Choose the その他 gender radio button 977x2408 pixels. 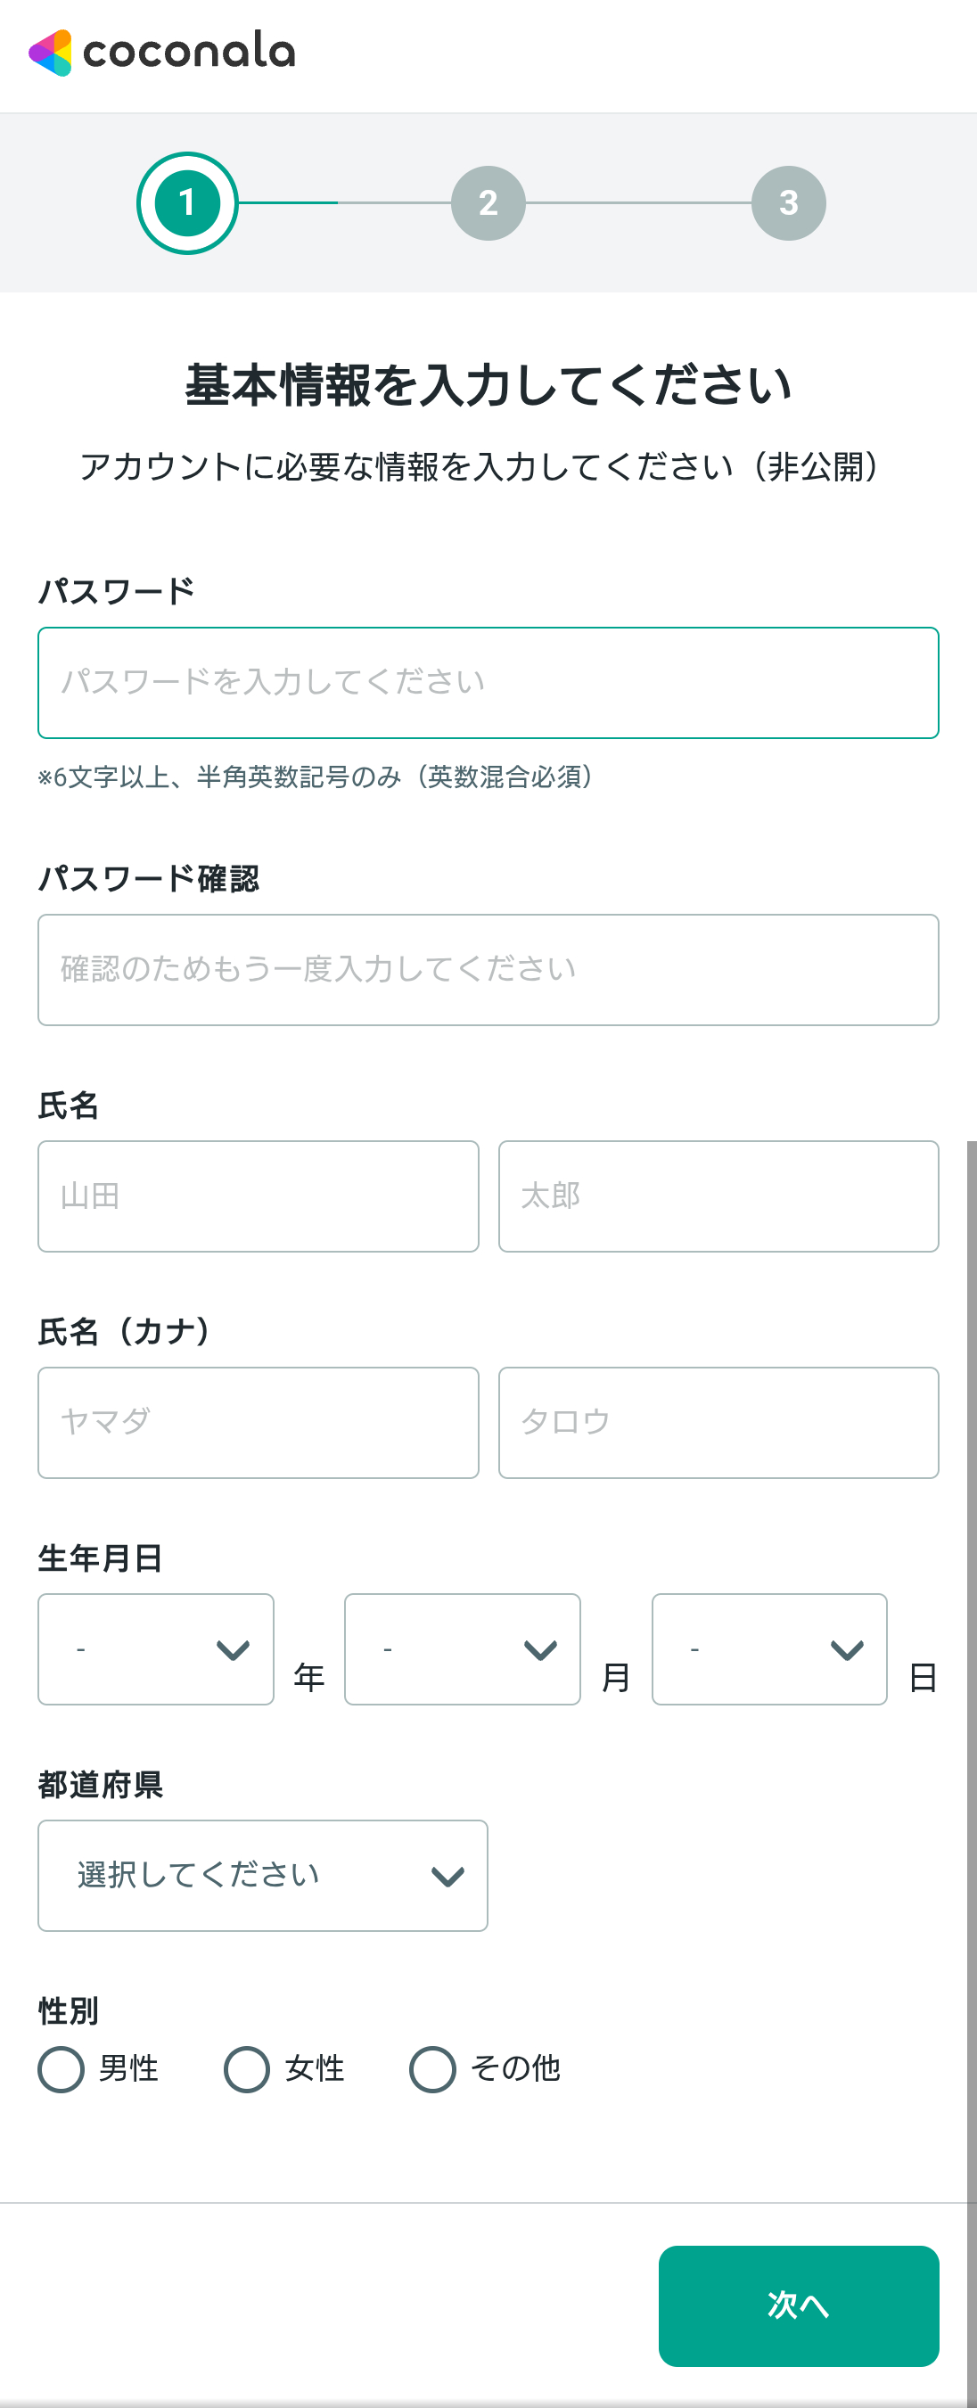point(432,2068)
